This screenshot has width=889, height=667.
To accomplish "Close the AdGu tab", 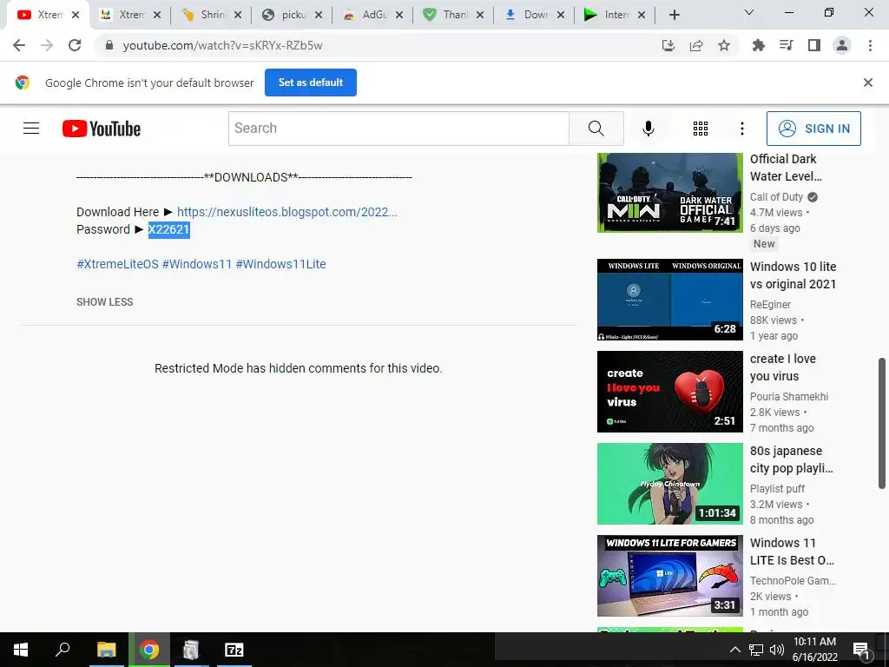I will [x=399, y=16].
